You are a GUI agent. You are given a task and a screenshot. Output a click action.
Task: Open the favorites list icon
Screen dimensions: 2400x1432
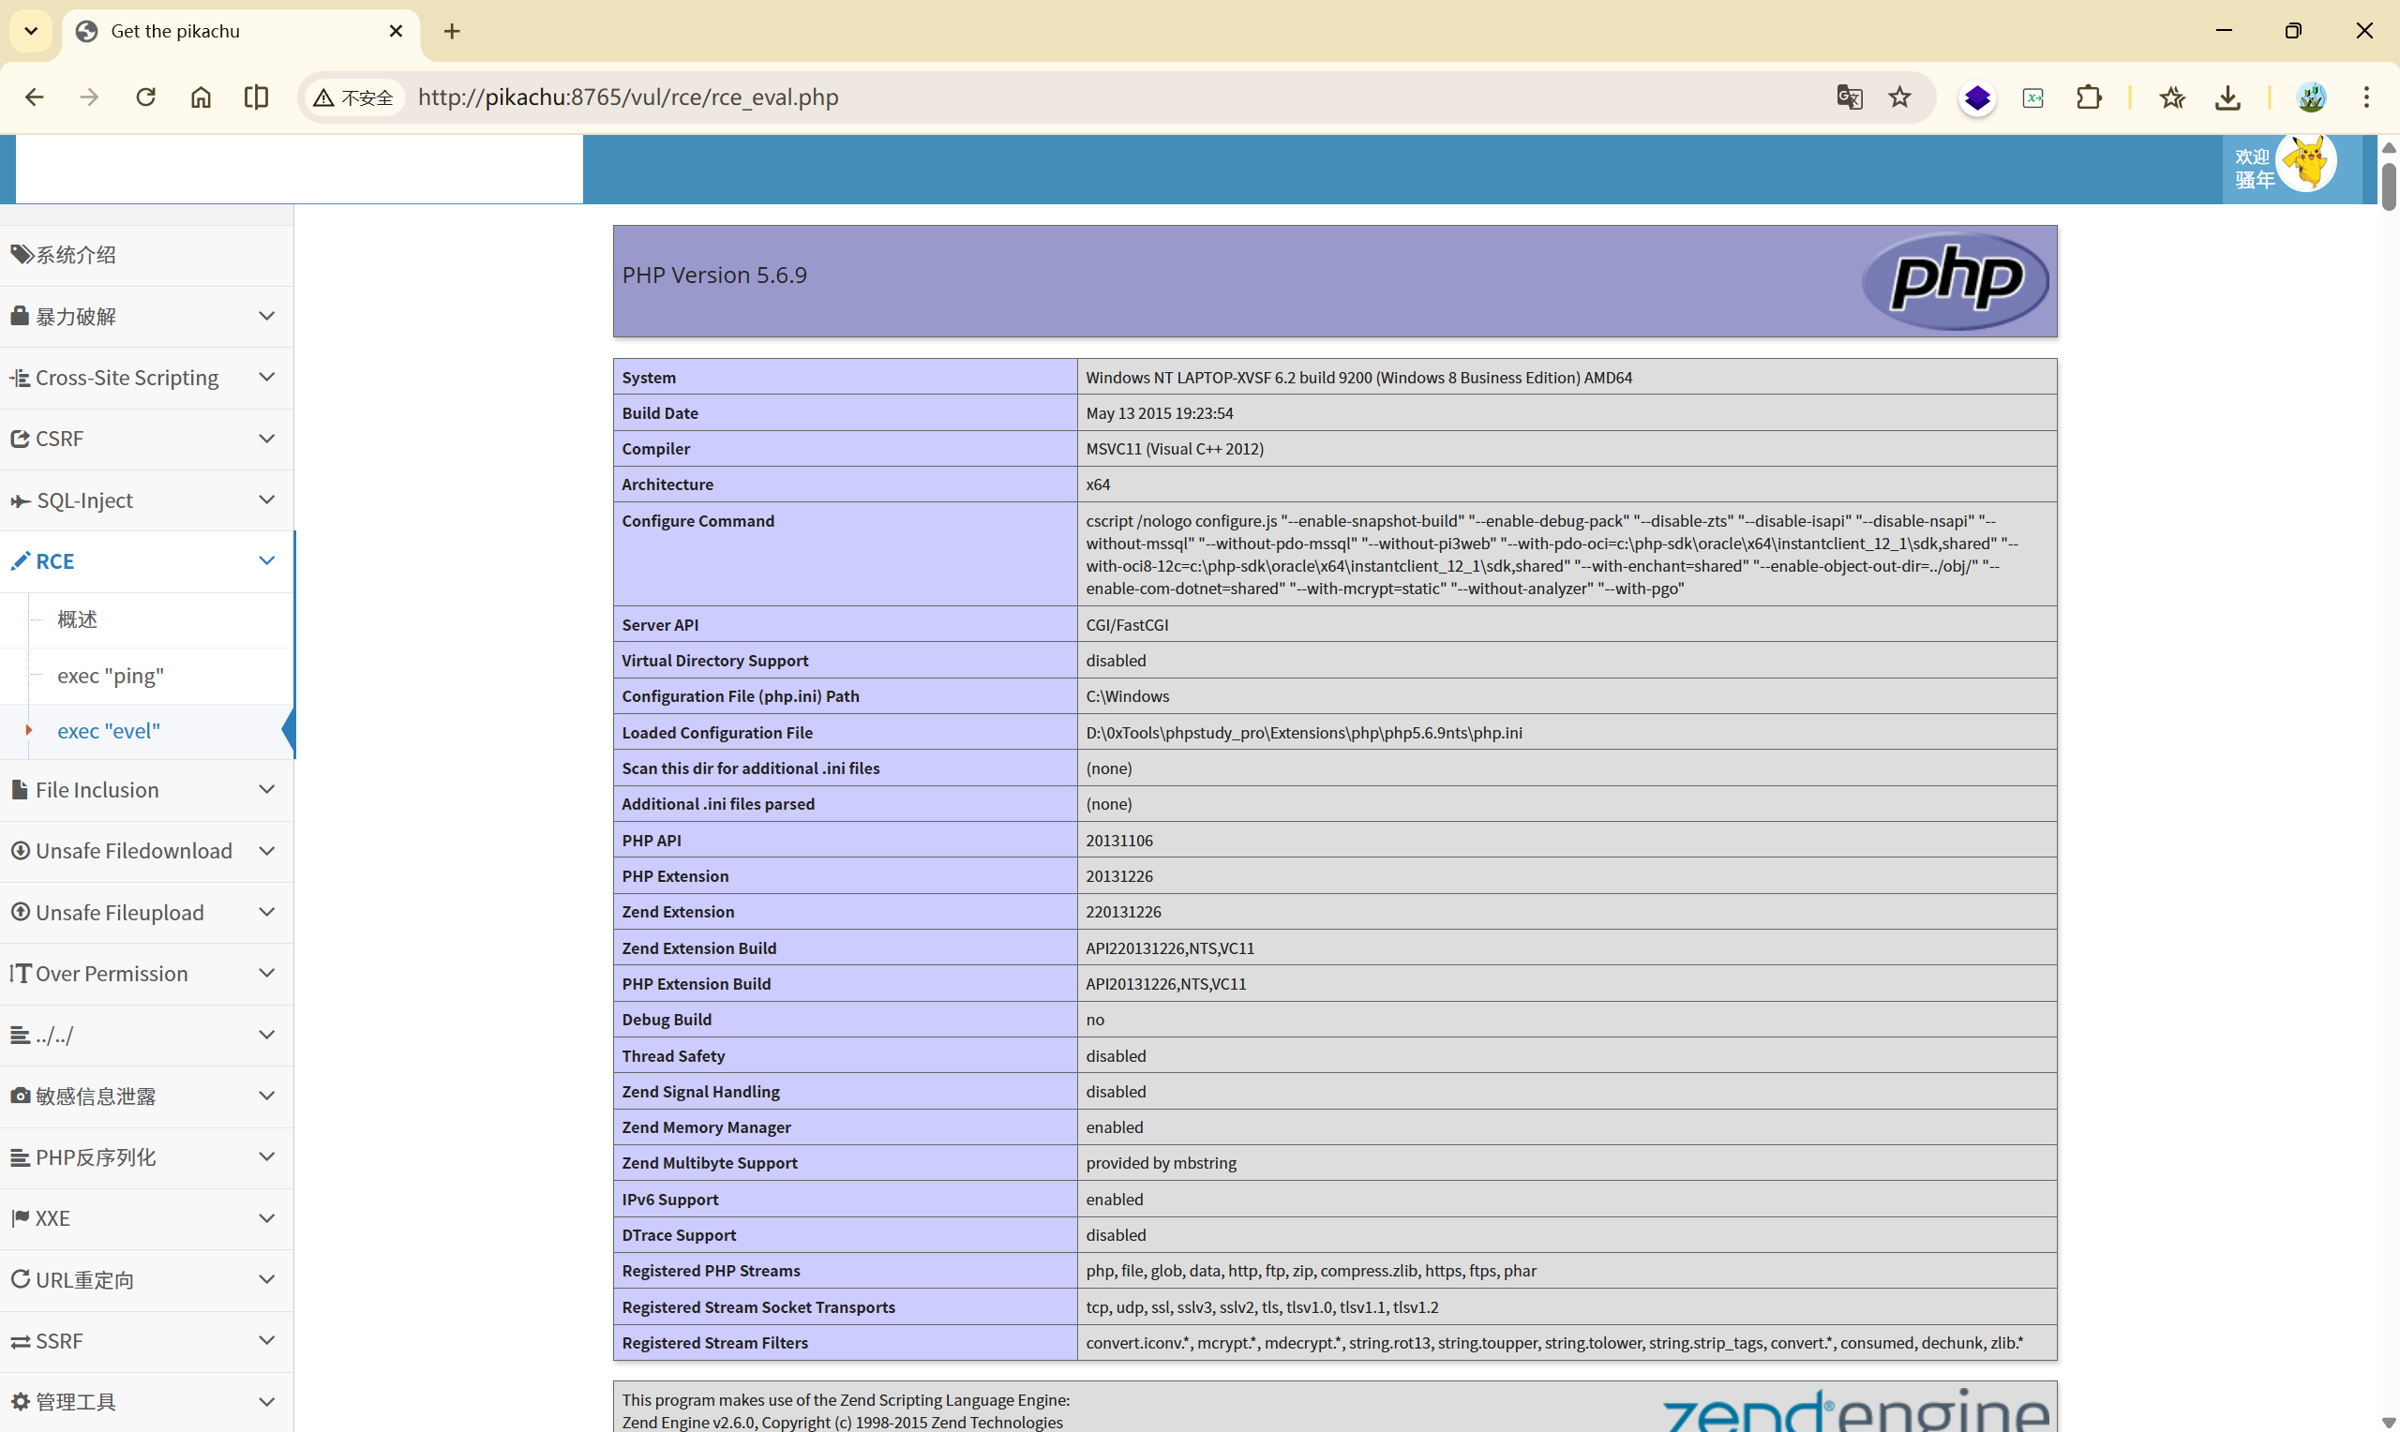pos(2172,97)
